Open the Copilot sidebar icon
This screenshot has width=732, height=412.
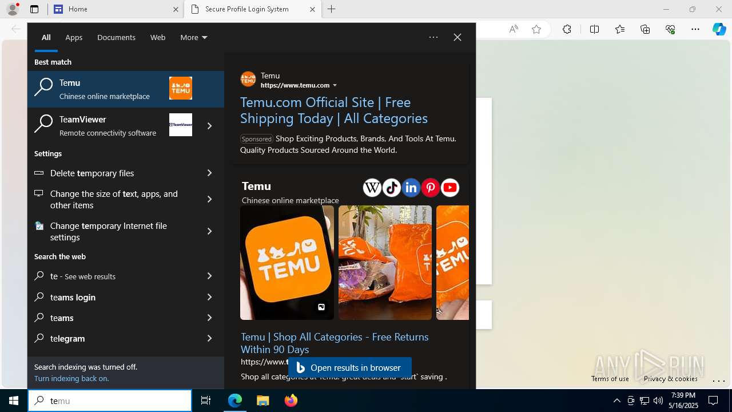tap(719, 29)
